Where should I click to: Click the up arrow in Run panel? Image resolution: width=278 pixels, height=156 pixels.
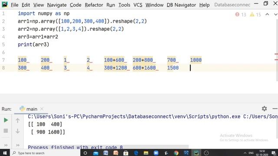(17, 120)
